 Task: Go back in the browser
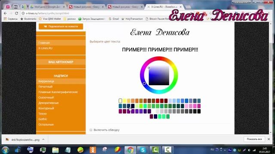5,13
